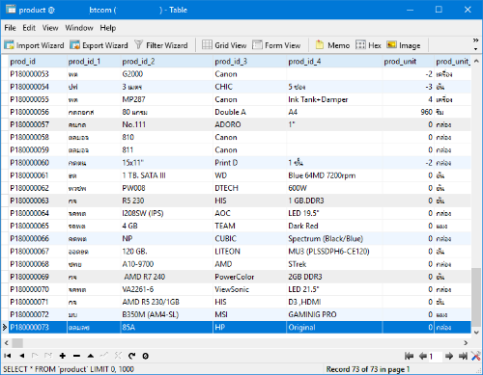Refresh the table data
Viewport: 483px width, 375px height.
131,356
